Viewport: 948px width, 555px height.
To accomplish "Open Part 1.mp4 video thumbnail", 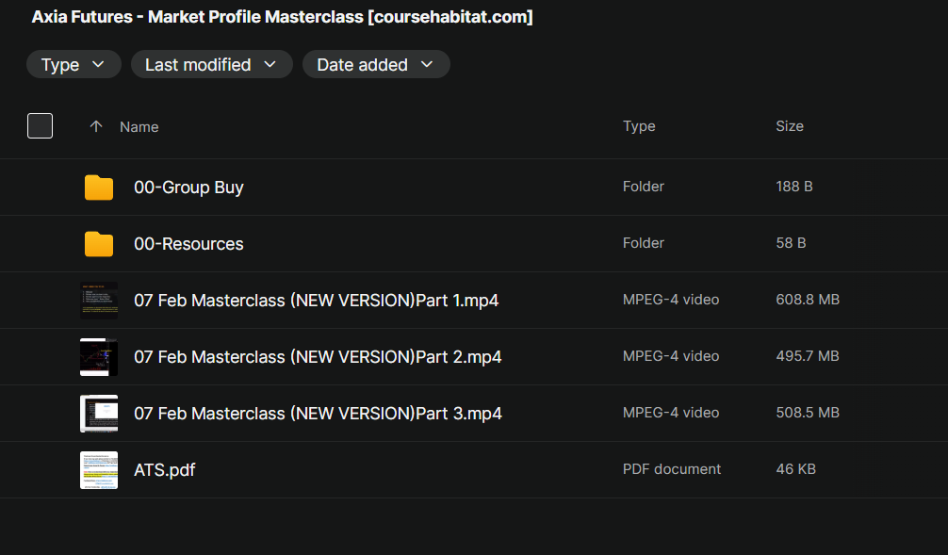I will tap(99, 300).
